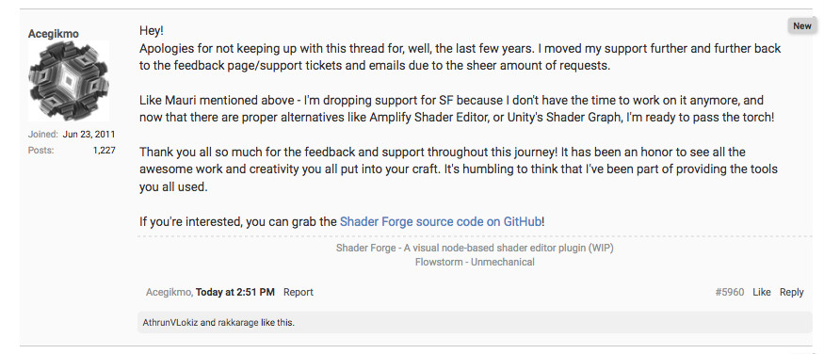Viewport: 824px width, 354px height.
Task: Click the Joined label under avatar
Action: [x=43, y=135]
